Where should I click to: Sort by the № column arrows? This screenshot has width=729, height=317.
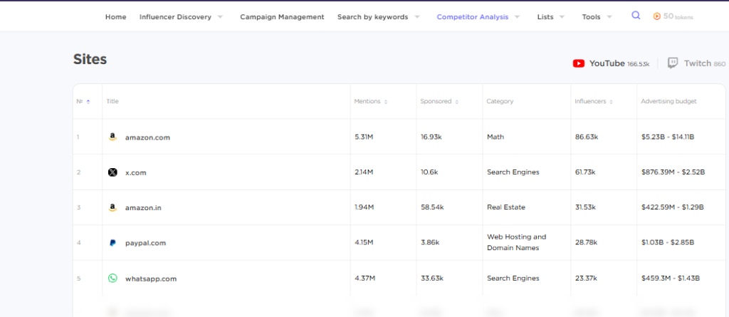[x=88, y=101]
